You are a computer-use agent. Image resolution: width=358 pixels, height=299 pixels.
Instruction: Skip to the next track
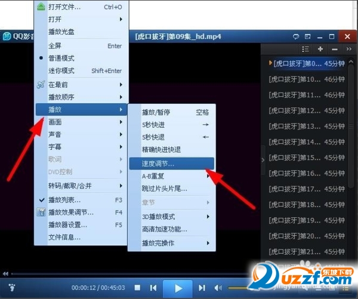[202, 288]
